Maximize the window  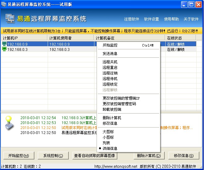(x=191, y=5)
